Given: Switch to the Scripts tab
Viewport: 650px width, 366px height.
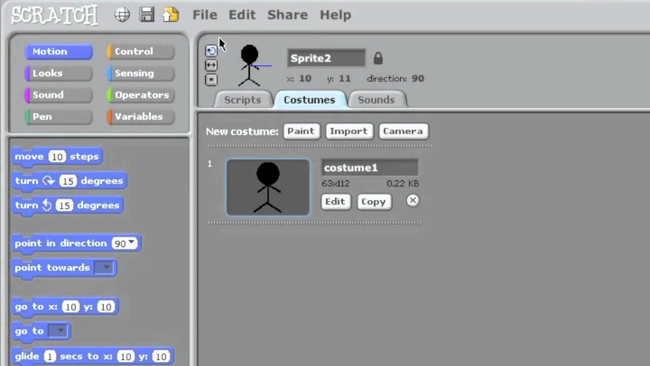Looking at the screenshot, I should 242,100.
